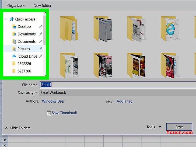
Task: Click the folder icon beside 6257386
Action: coord(14,71)
